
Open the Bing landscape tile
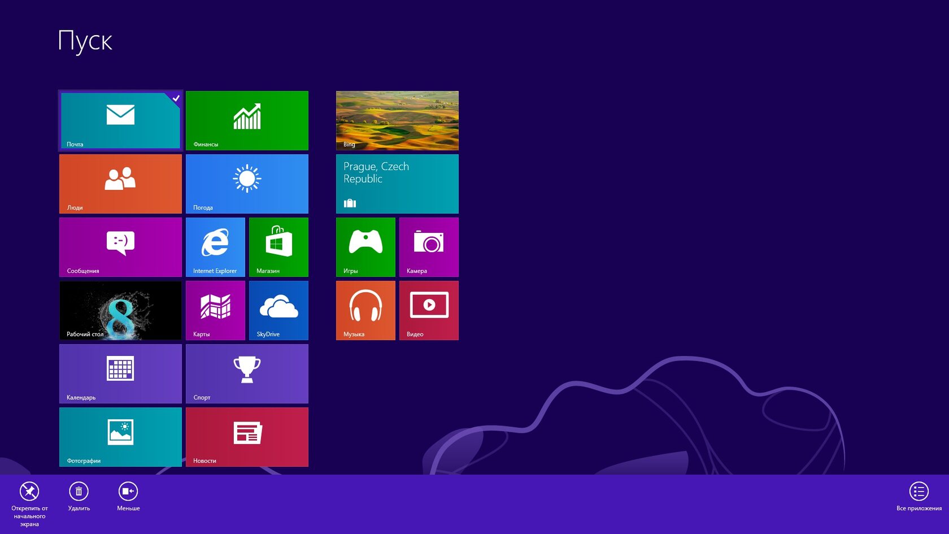click(397, 120)
